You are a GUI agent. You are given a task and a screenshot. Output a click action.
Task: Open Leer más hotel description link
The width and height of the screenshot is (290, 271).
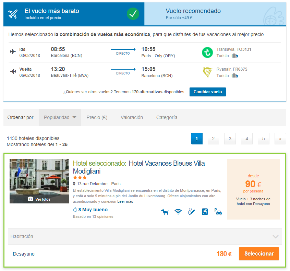pyautogui.click(x=125, y=201)
